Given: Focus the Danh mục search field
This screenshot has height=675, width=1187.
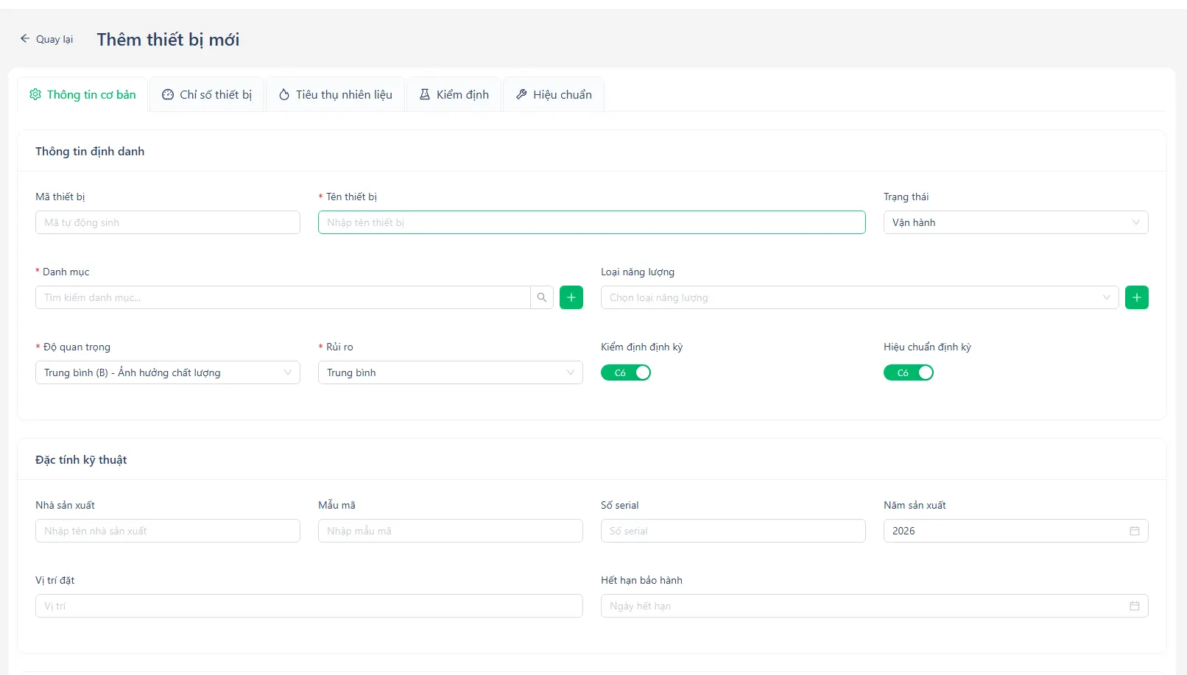Looking at the screenshot, I should tap(283, 297).
